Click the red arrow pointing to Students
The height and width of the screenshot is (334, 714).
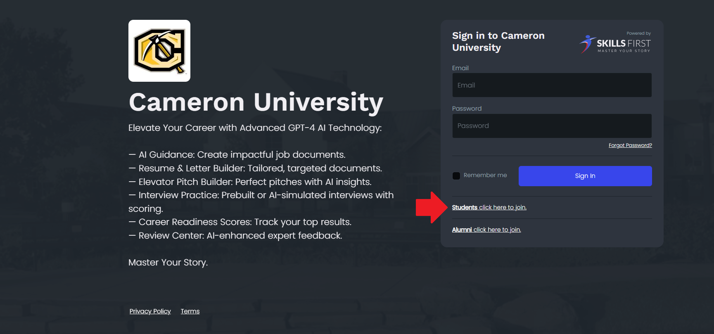click(x=431, y=207)
